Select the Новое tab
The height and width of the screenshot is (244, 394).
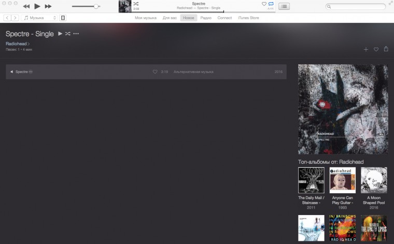click(189, 18)
